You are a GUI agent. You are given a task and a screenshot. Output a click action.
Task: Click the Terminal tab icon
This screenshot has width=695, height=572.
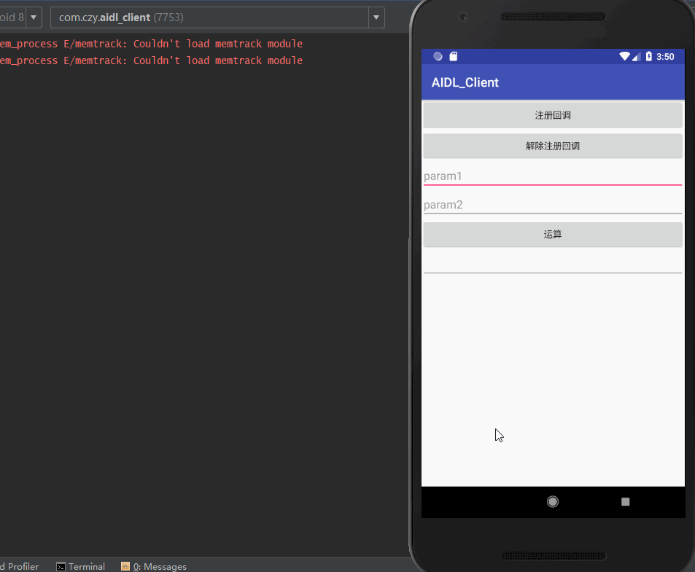point(61,567)
